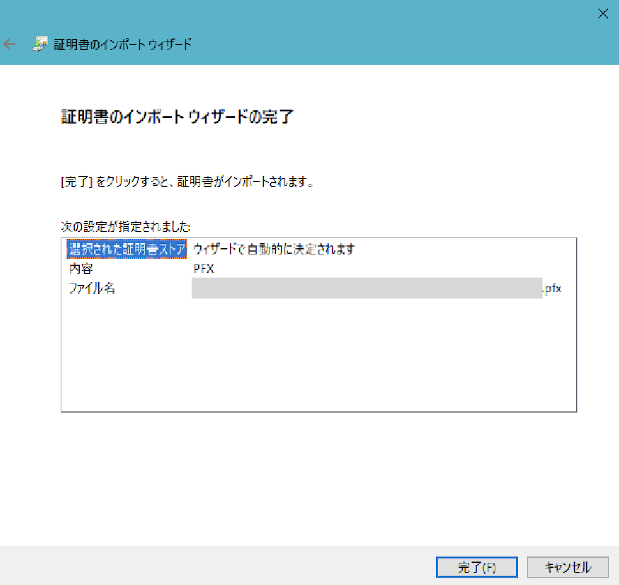Click the PFX value in the list
The height and width of the screenshot is (585, 619).
click(x=204, y=269)
